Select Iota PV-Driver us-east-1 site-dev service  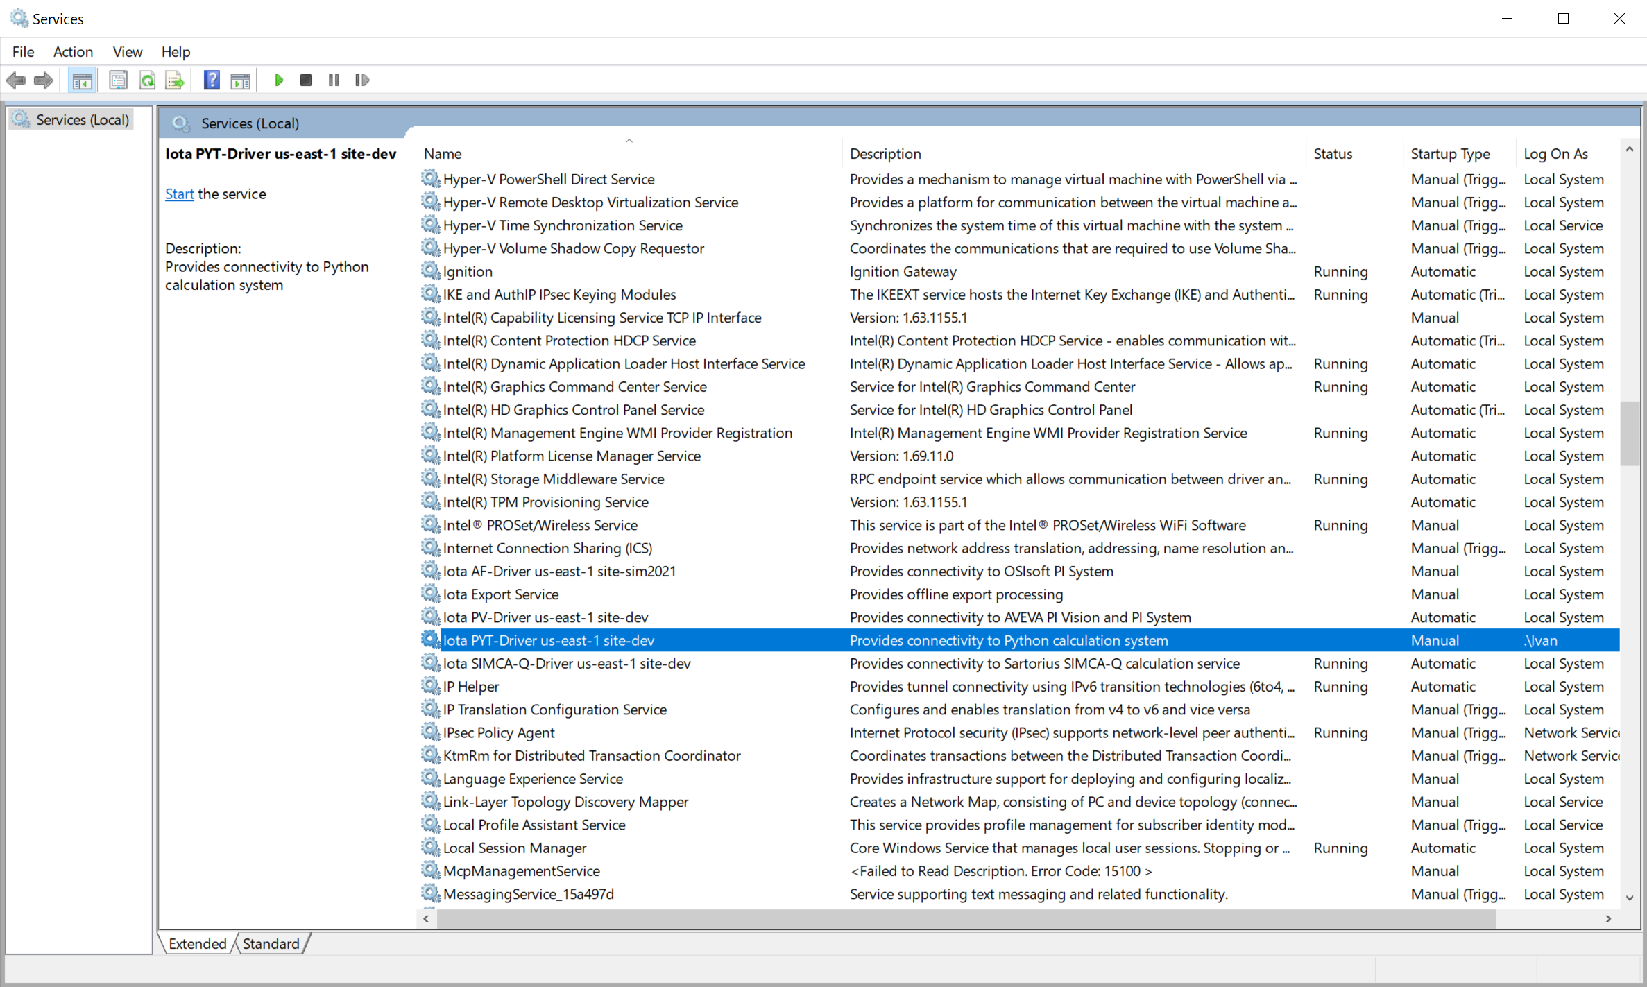1019,617
